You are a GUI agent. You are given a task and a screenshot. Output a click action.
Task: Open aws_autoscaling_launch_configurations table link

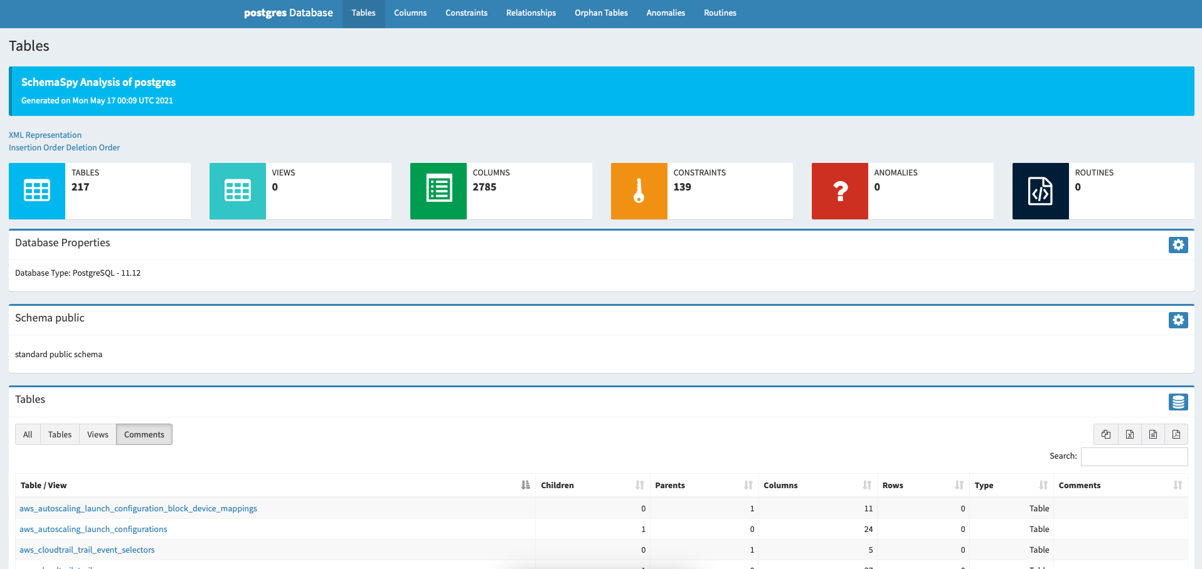pyautogui.click(x=93, y=529)
